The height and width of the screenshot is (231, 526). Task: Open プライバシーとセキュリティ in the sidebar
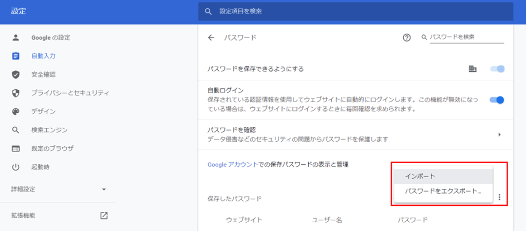pyautogui.click(x=70, y=93)
